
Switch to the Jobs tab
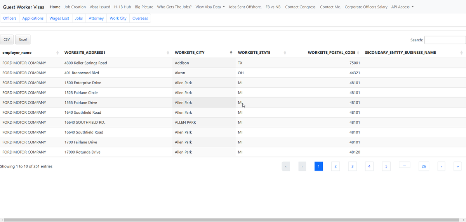pyautogui.click(x=79, y=18)
